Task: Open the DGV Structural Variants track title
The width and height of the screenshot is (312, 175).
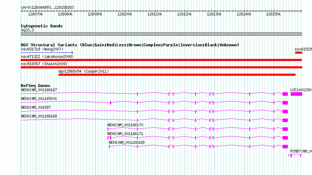Action: coord(130,45)
